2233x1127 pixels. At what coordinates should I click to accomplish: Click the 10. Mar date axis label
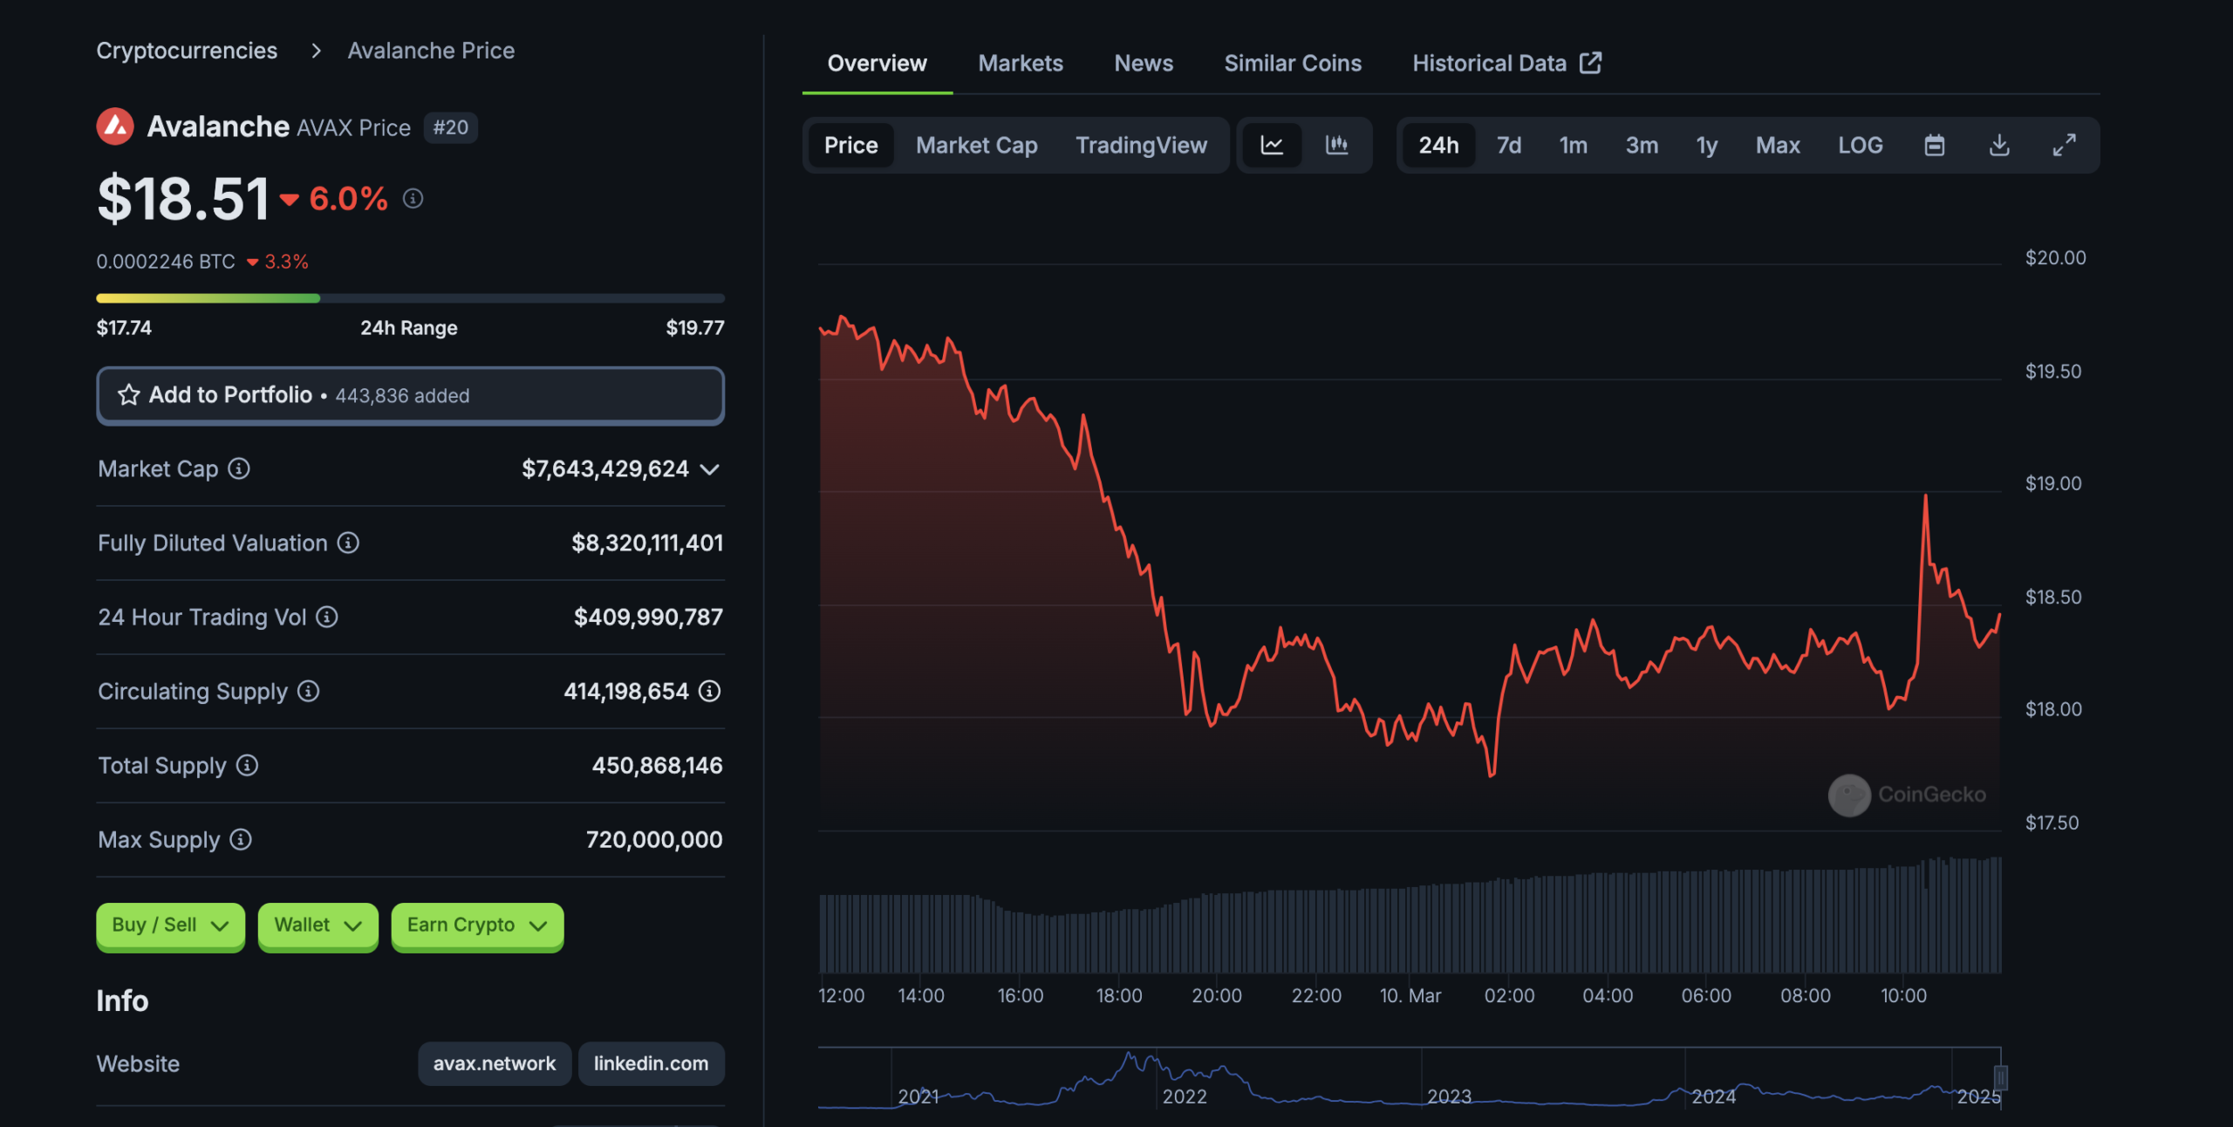pos(1410,995)
